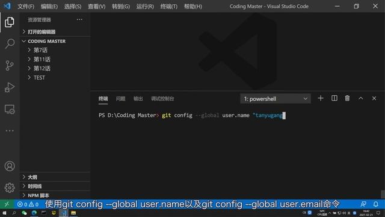
Task: Expand the 大纲 outline section
Action: [x=55, y=177]
